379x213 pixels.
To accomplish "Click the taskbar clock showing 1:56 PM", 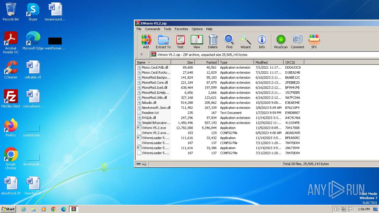I will [x=364, y=209].
